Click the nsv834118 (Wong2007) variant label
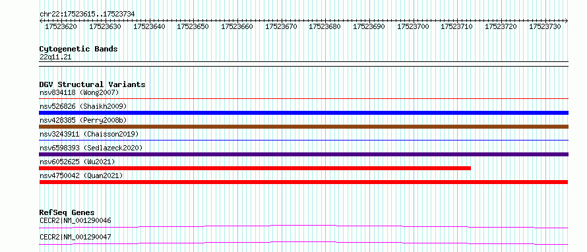The width and height of the screenshot is (587, 252). click(79, 92)
